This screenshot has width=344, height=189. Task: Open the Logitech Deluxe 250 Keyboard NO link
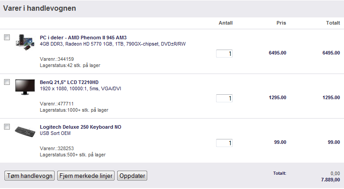click(81, 127)
